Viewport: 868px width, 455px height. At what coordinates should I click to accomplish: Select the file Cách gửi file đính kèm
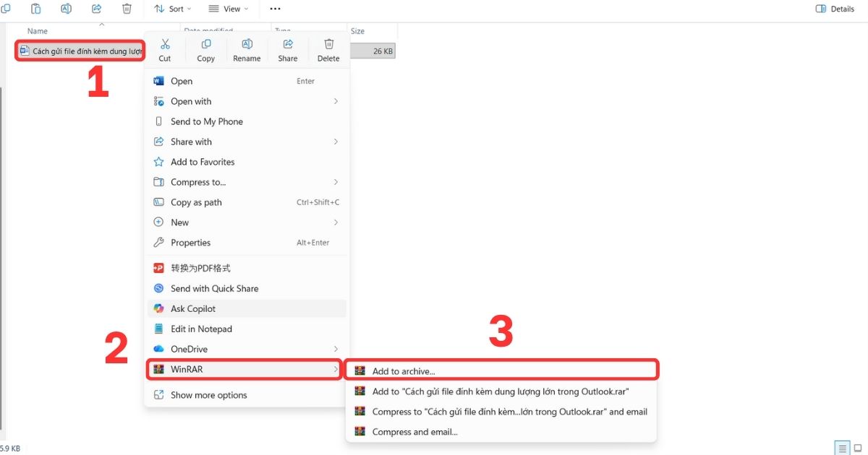[80, 51]
